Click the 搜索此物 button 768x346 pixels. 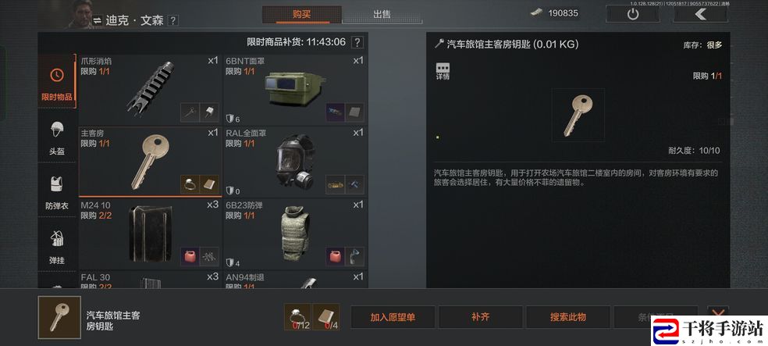[568, 317]
